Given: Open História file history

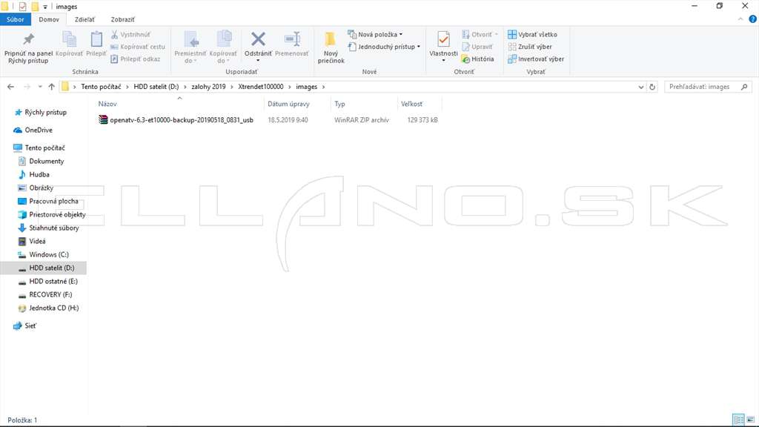Looking at the screenshot, I should pos(478,59).
